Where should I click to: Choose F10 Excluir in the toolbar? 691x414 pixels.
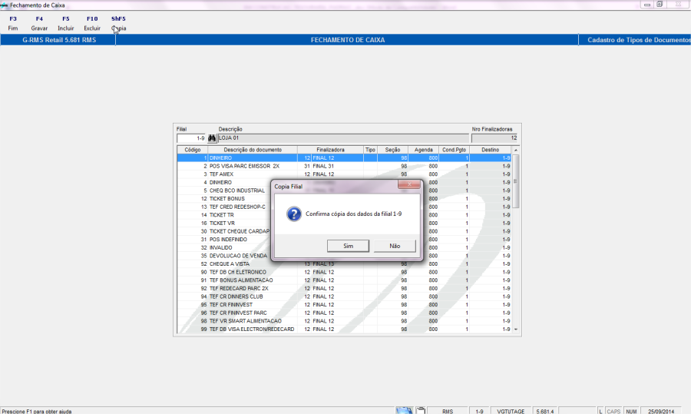pos(92,23)
